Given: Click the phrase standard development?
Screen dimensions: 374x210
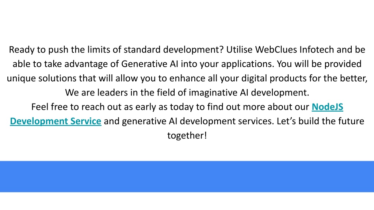Looking at the screenshot, I should (x=173, y=50).
